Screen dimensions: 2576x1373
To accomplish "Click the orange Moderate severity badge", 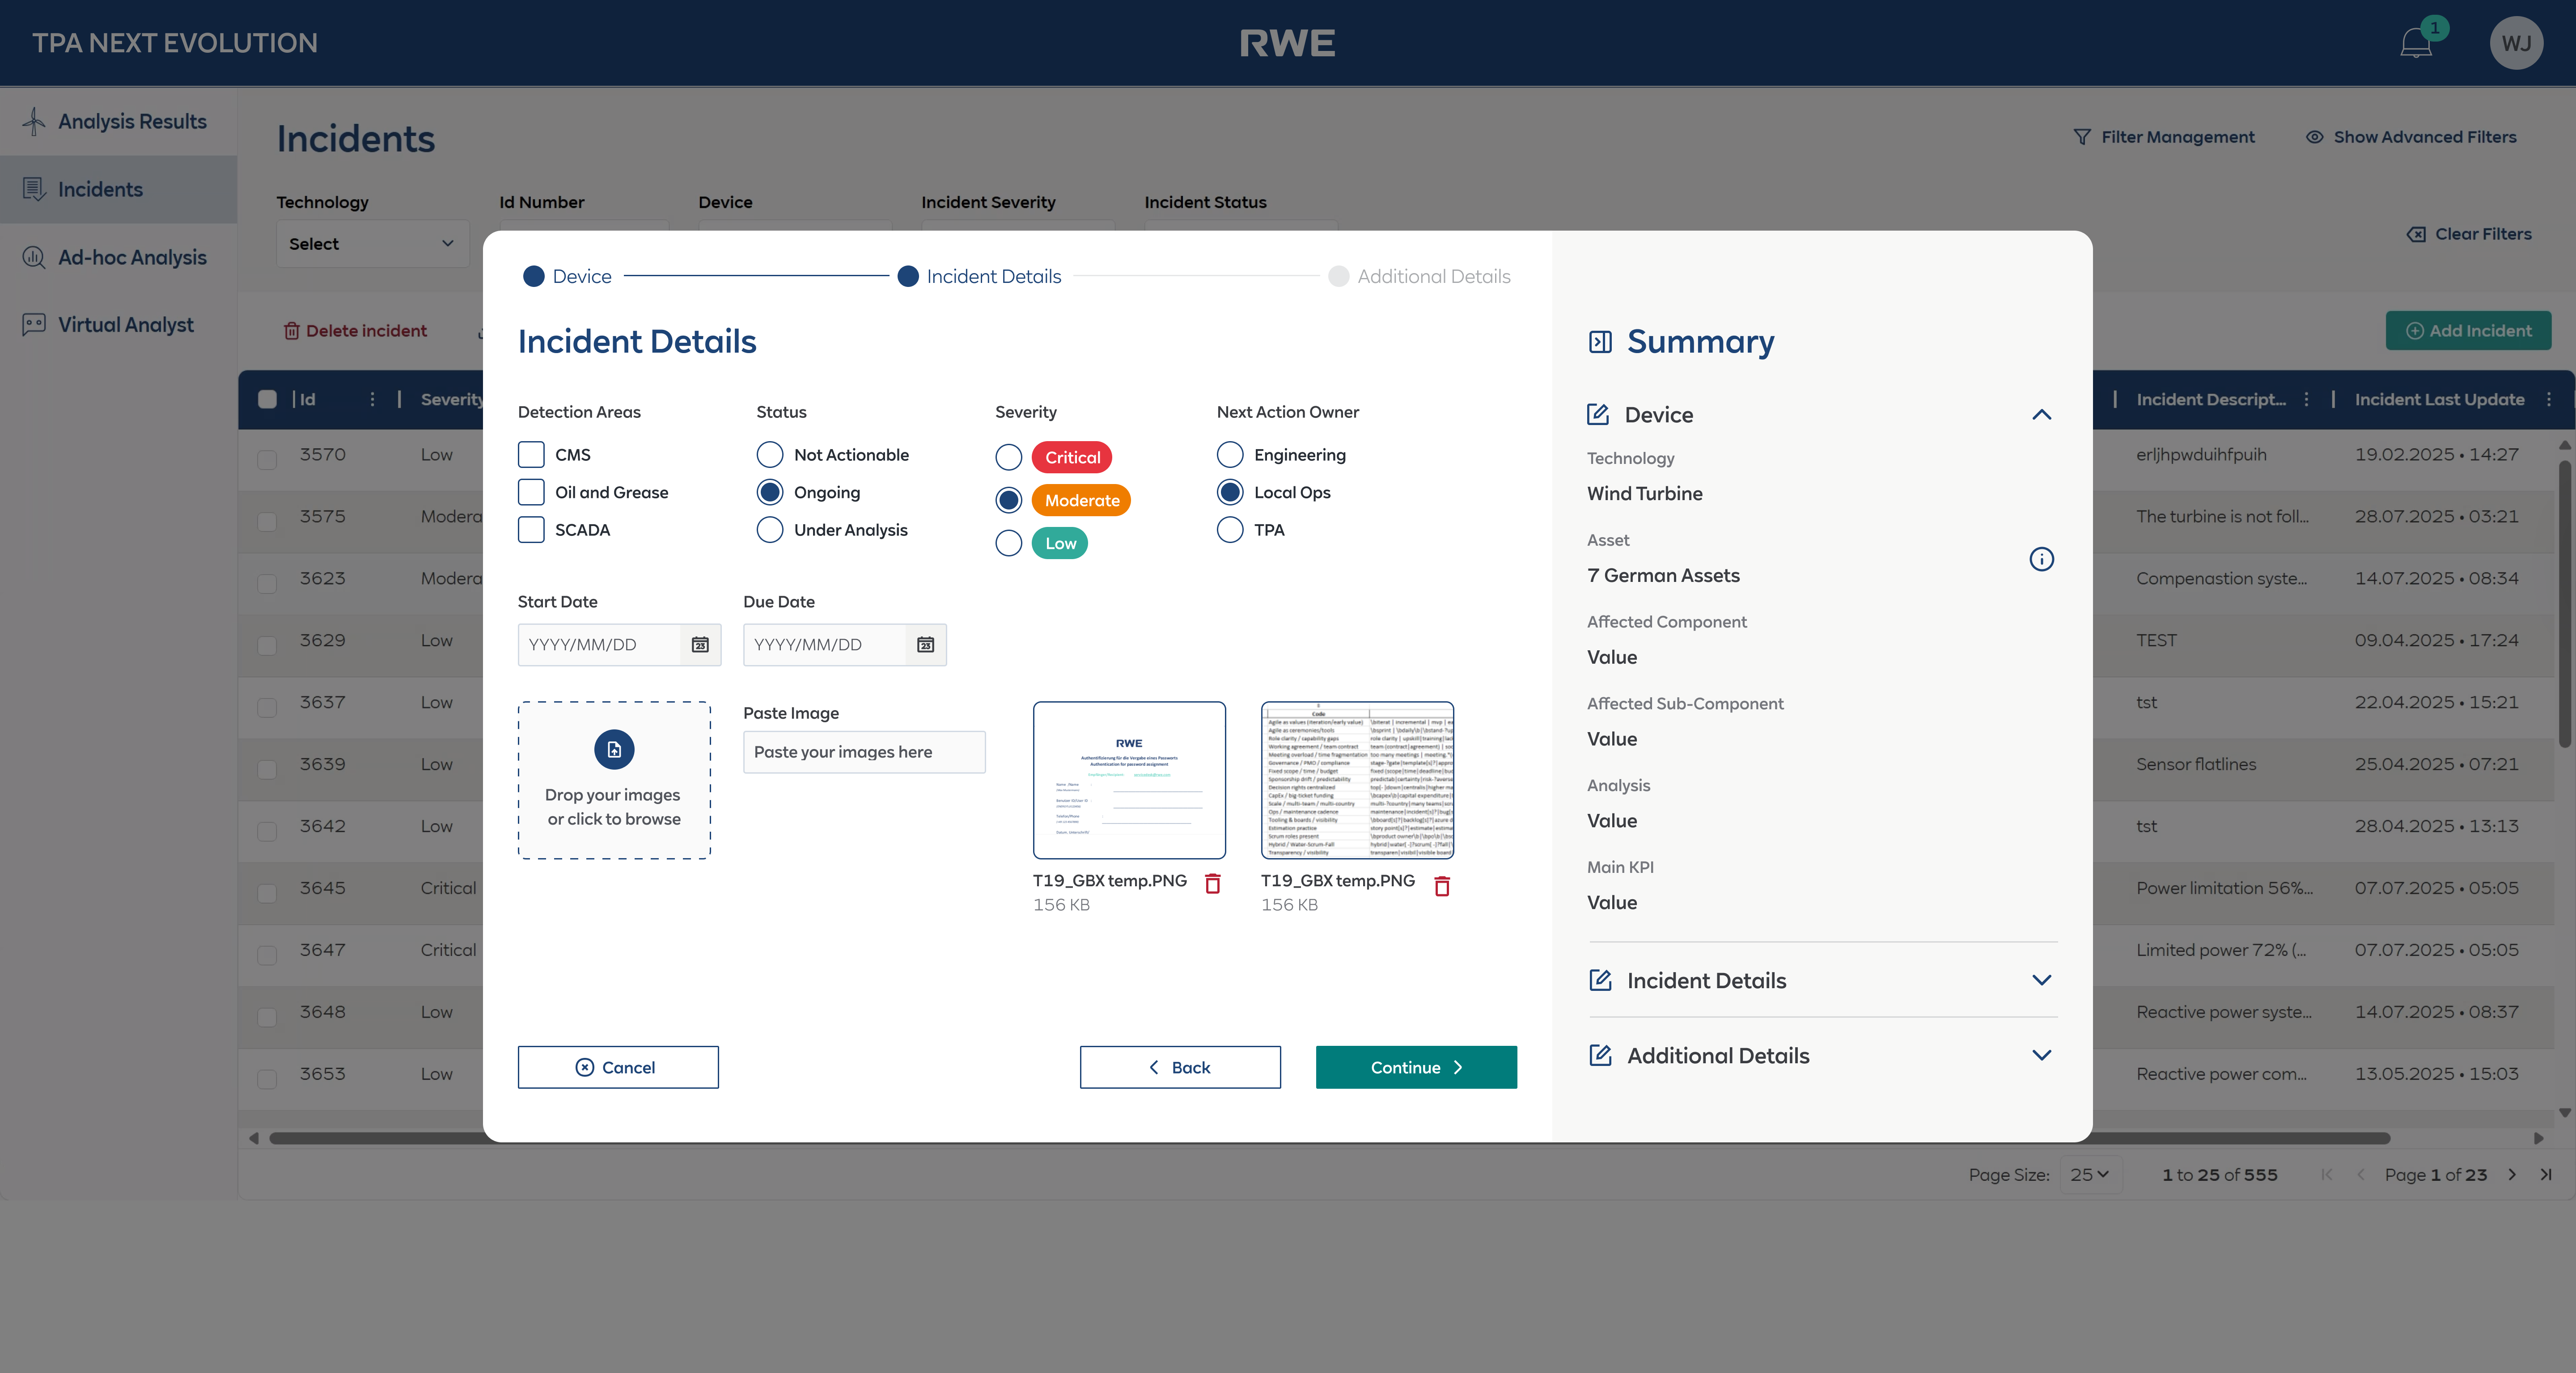I will [1081, 501].
